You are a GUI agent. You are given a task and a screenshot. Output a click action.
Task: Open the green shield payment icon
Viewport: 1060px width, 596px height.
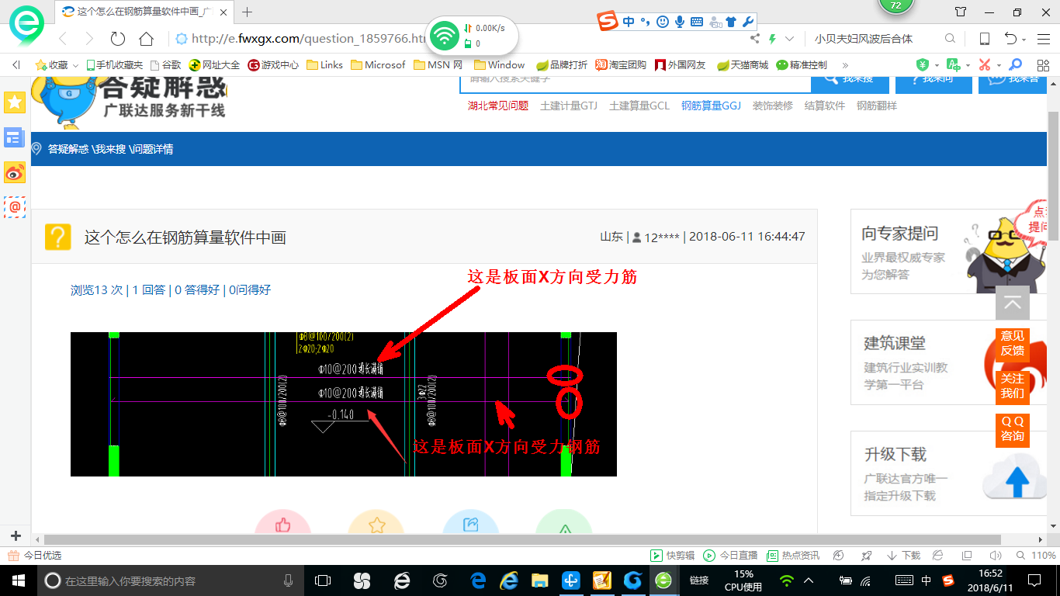[923, 65]
